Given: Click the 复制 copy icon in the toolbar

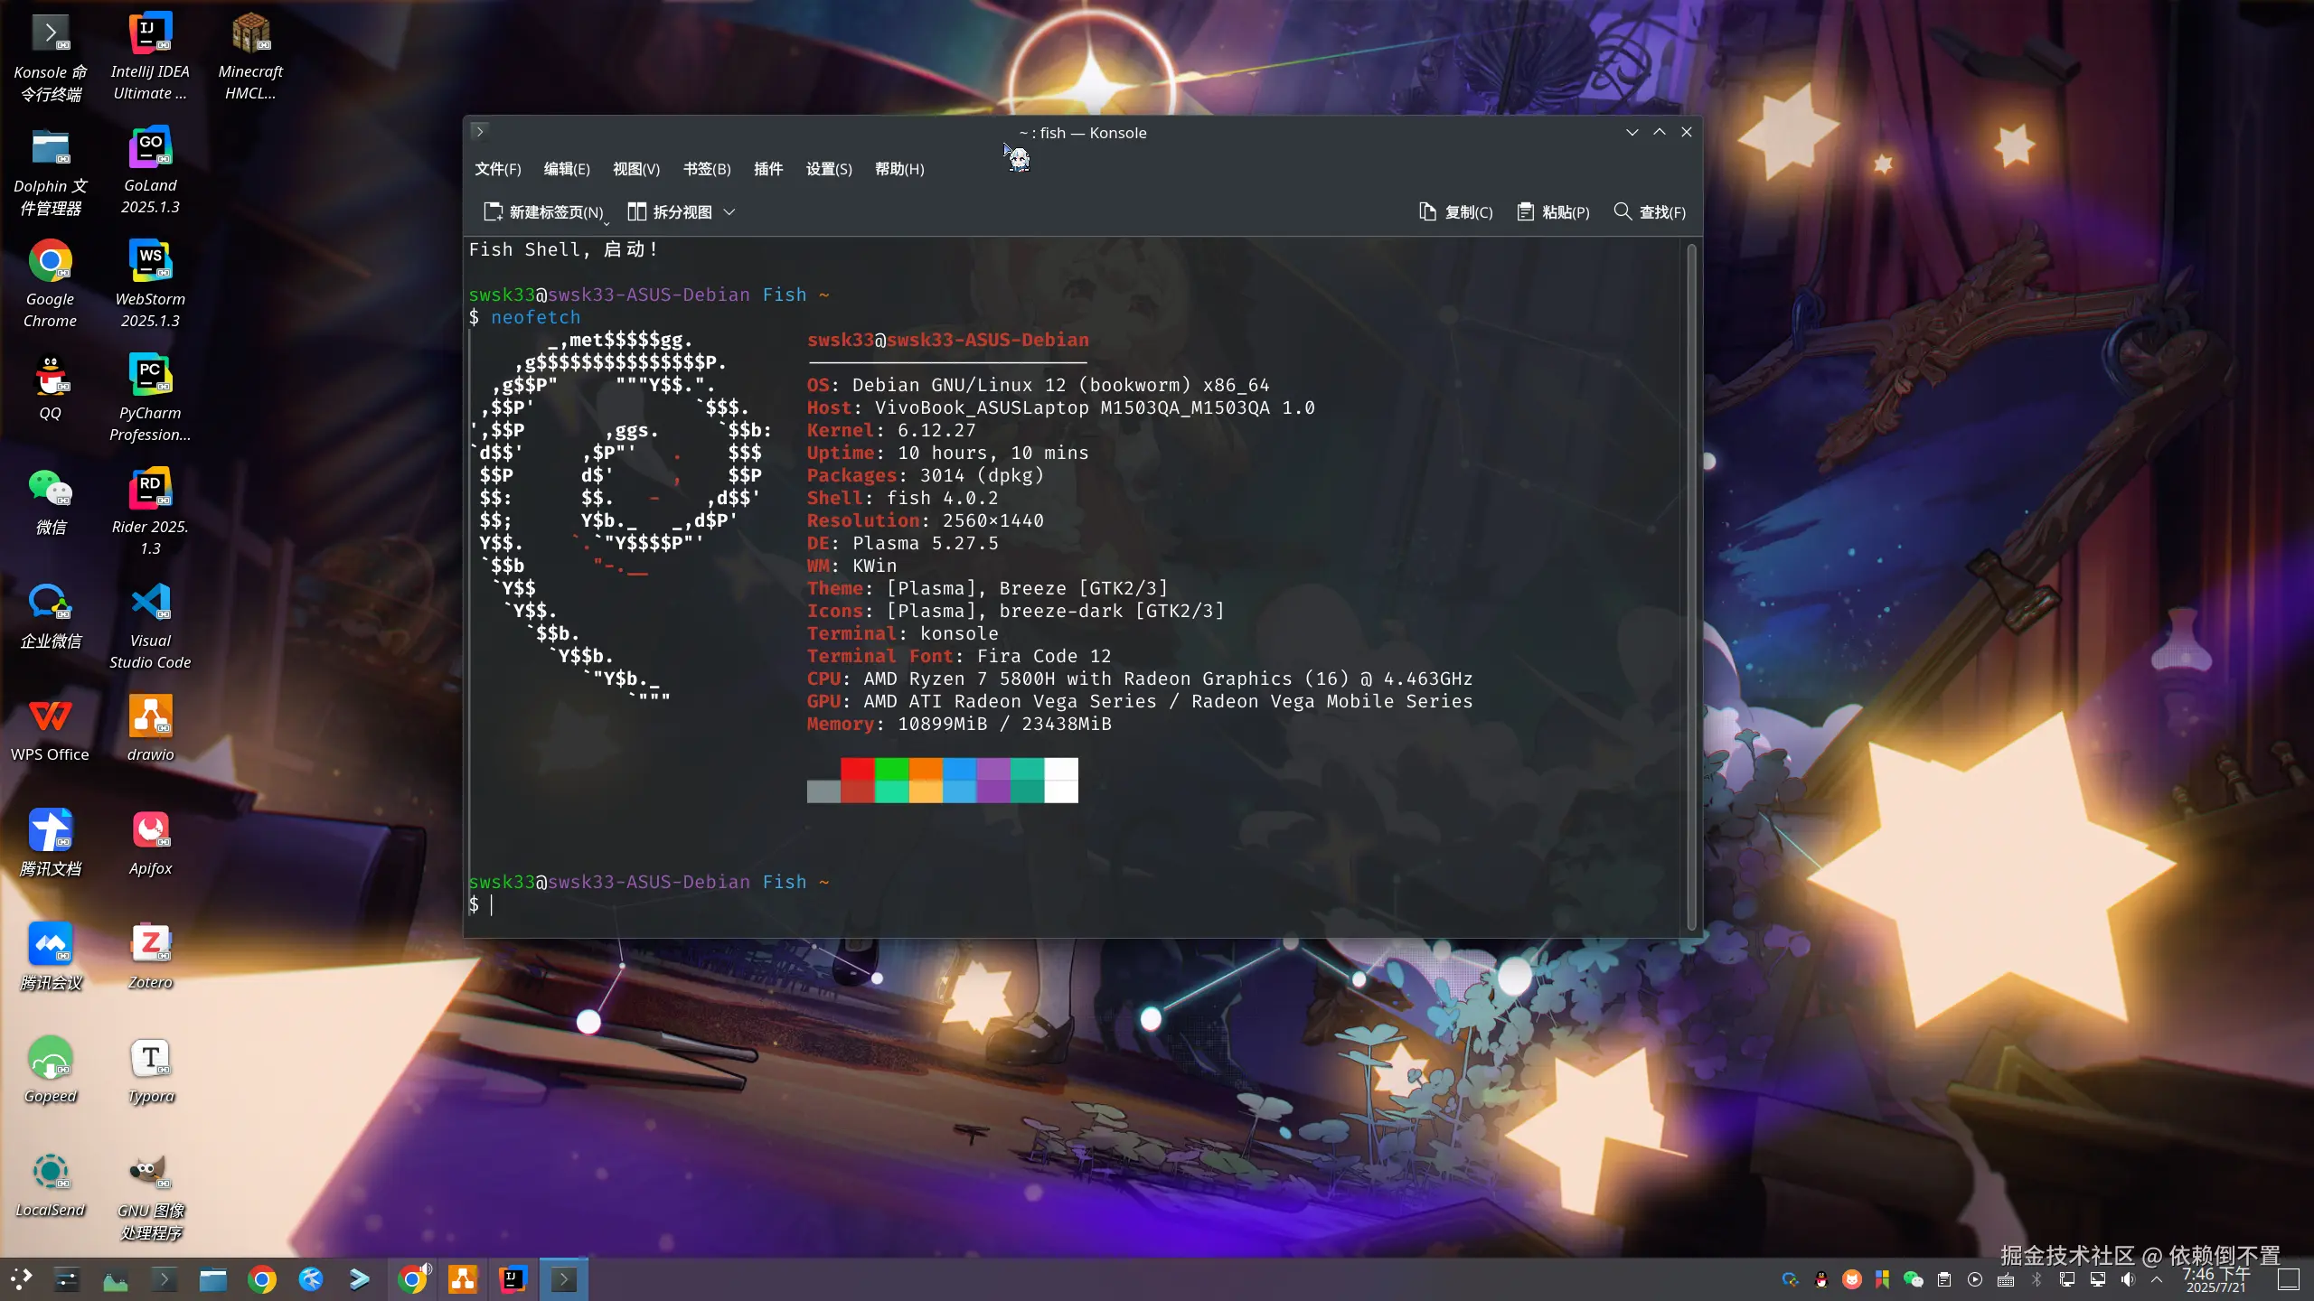Looking at the screenshot, I should point(1427,211).
